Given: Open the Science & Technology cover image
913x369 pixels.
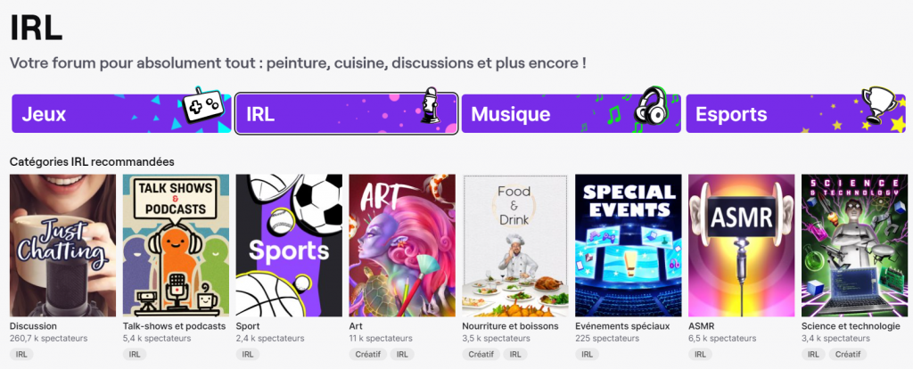Looking at the screenshot, I should [x=854, y=245].
